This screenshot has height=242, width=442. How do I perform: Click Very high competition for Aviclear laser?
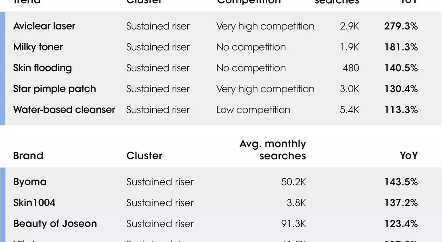tap(265, 26)
